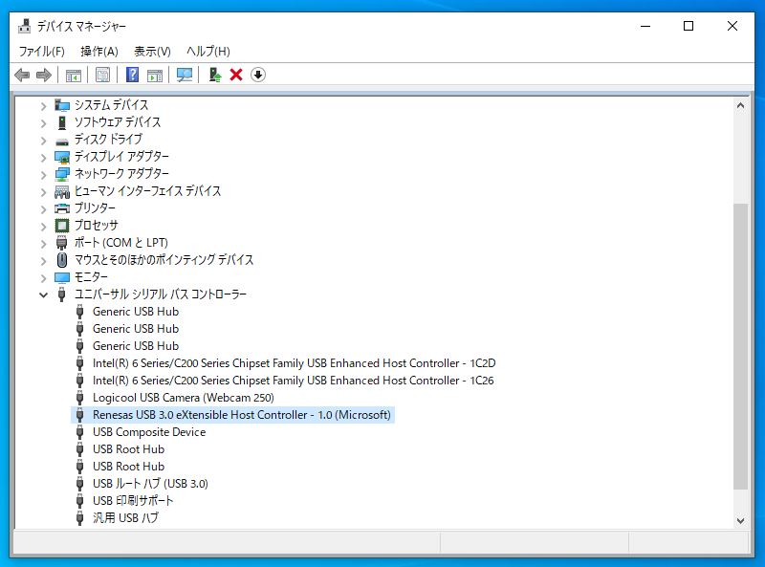Open the ファイル(F) menu
Image resolution: width=765 pixels, height=567 pixels.
pos(41,52)
